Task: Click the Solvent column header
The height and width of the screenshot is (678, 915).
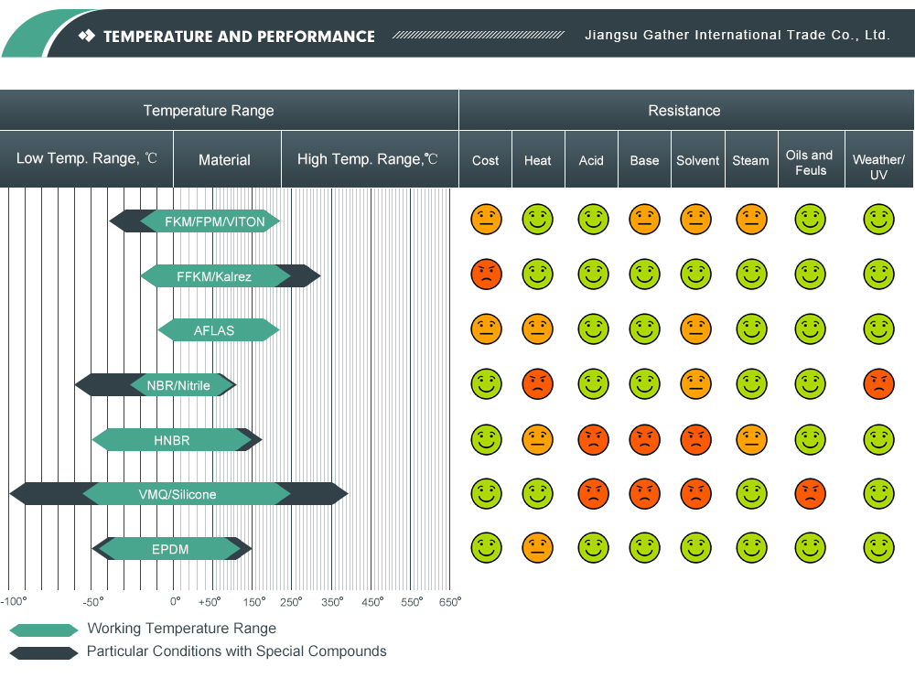Action: [697, 160]
